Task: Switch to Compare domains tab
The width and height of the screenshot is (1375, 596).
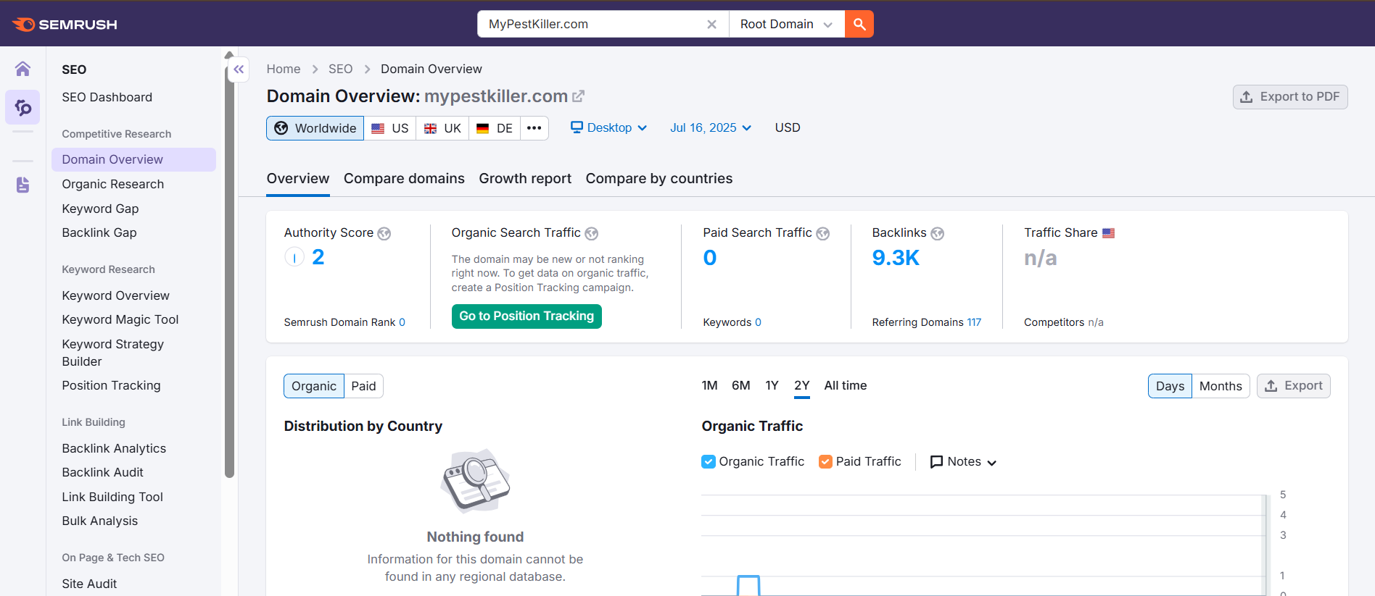Action: point(404,179)
